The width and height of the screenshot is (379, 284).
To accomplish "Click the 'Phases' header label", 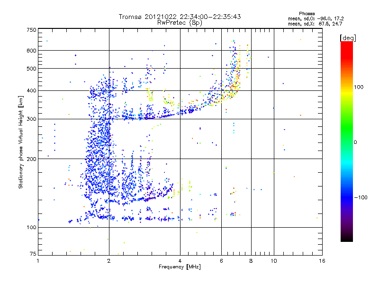I will [307, 14].
